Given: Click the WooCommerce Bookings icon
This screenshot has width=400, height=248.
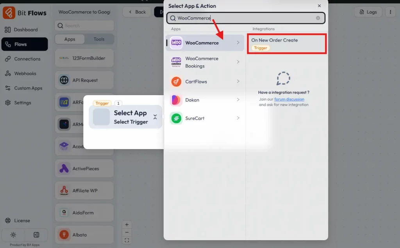Looking at the screenshot, I should tap(176, 62).
